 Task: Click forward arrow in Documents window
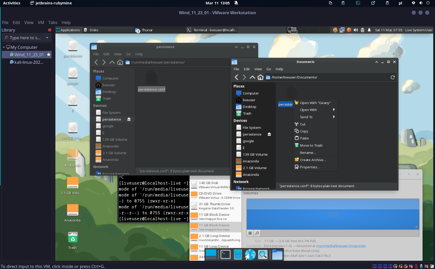[x=244, y=77]
